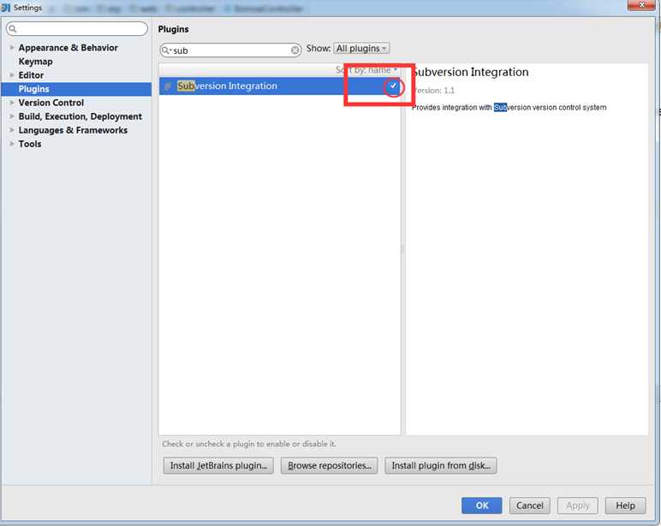661x526 pixels.
Task: Click the Help button
Action: point(626,505)
